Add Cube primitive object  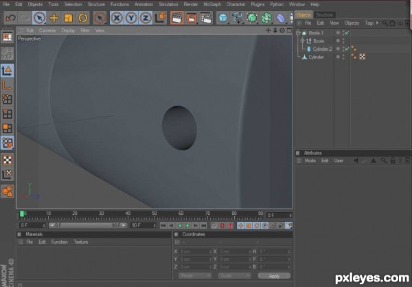coord(222,18)
